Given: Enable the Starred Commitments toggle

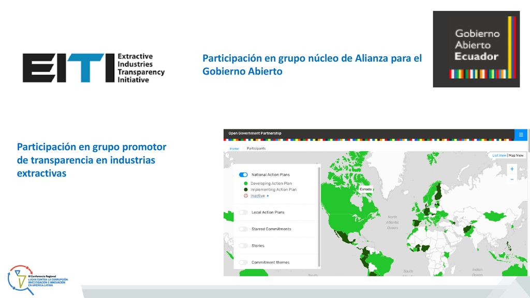Looking at the screenshot, I should click(x=243, y=229).
